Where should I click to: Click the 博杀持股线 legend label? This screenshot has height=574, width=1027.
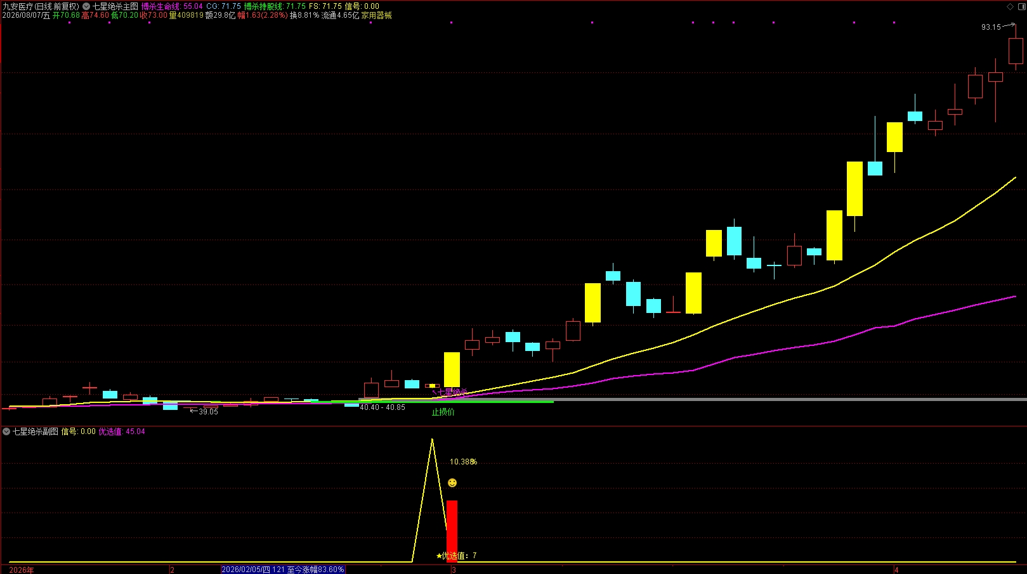point(263,6)
